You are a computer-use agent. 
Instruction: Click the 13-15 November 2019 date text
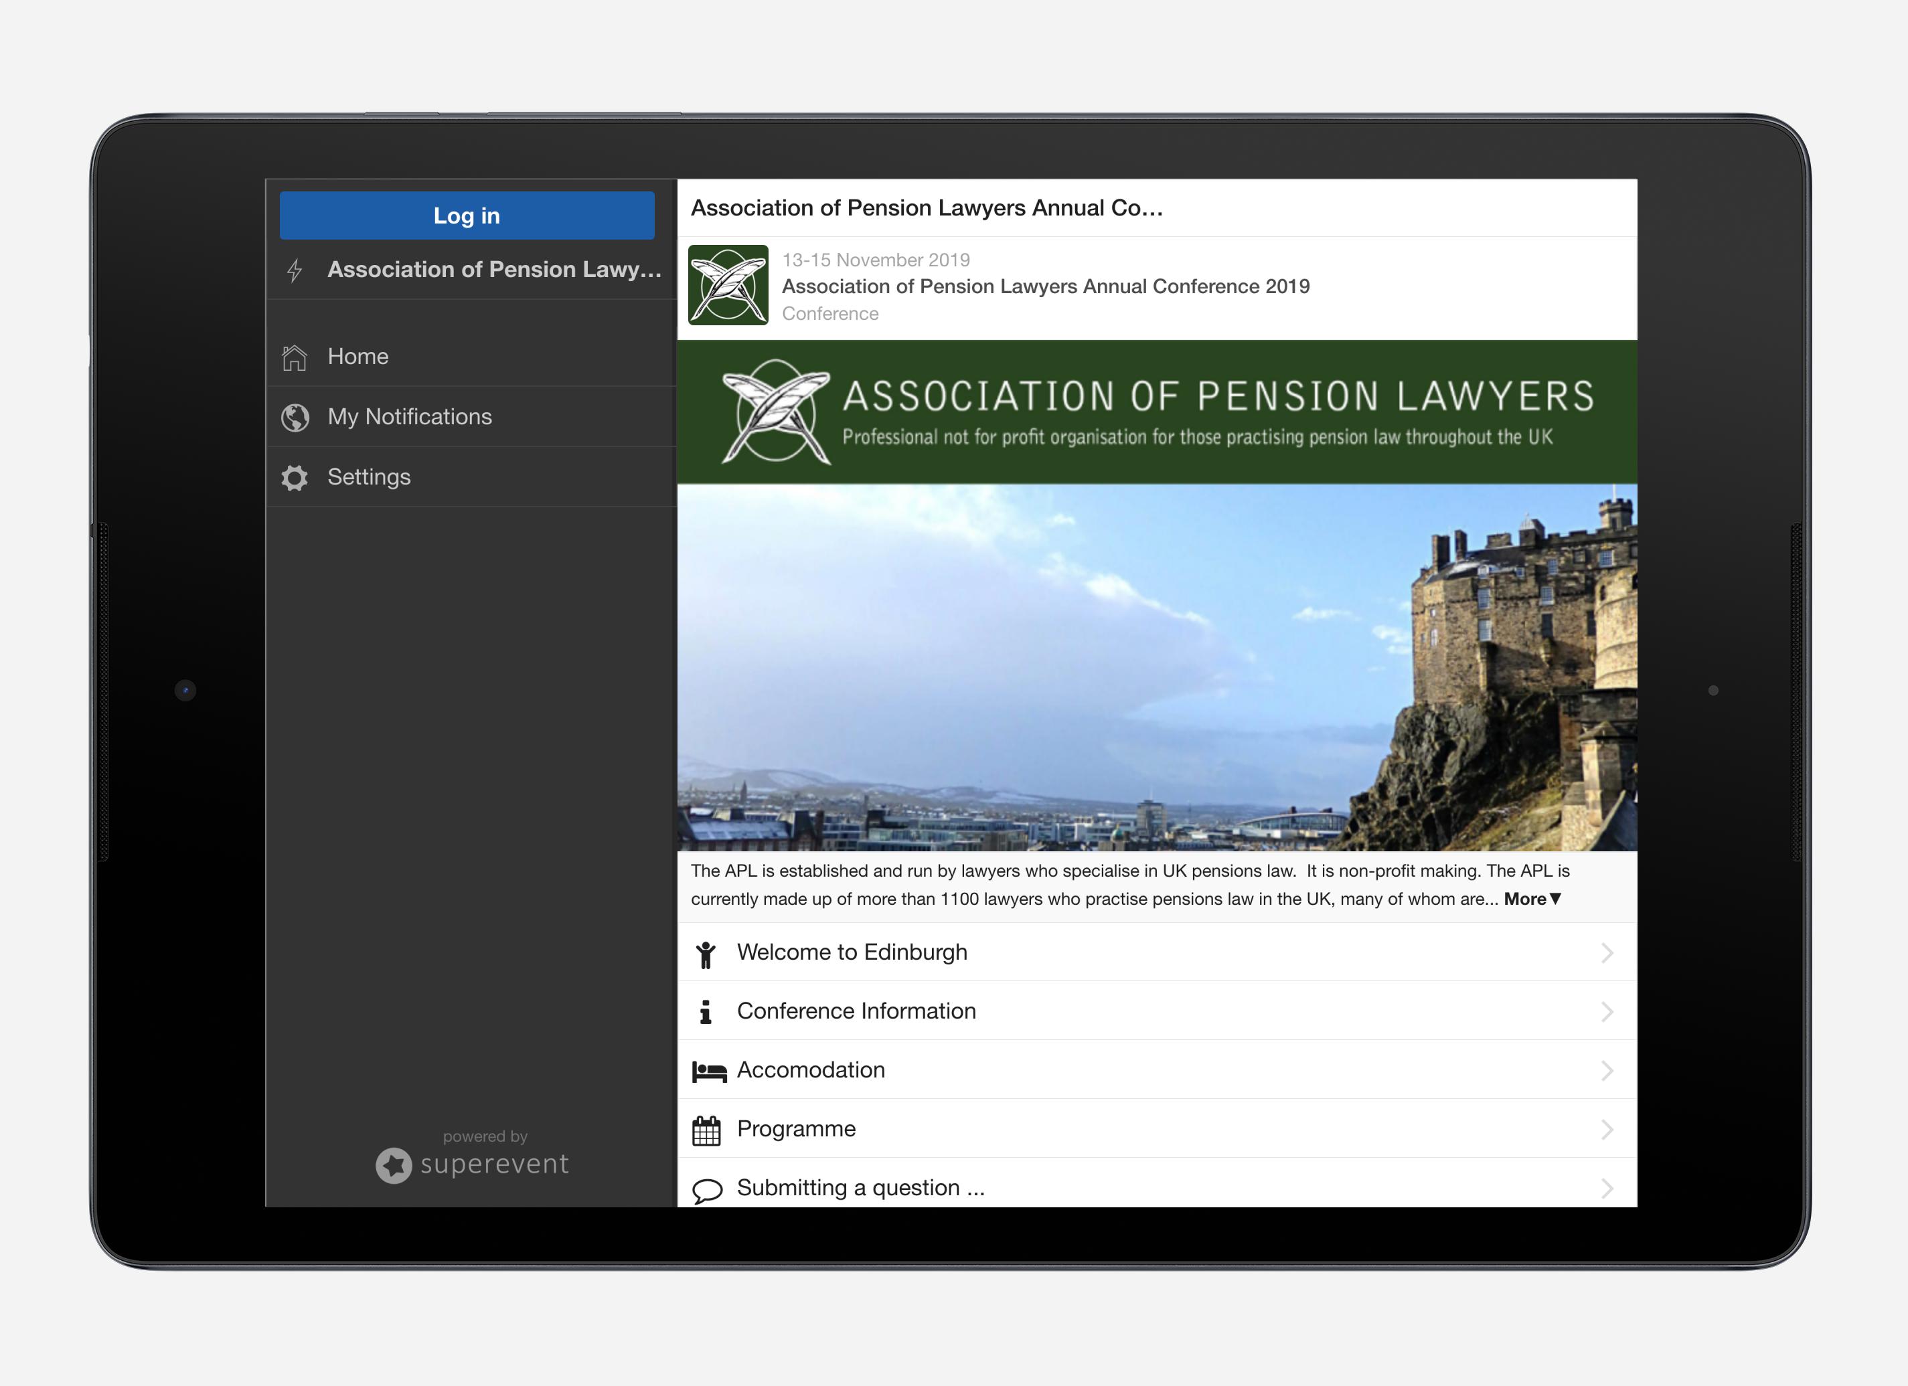[x=876, y=260]
